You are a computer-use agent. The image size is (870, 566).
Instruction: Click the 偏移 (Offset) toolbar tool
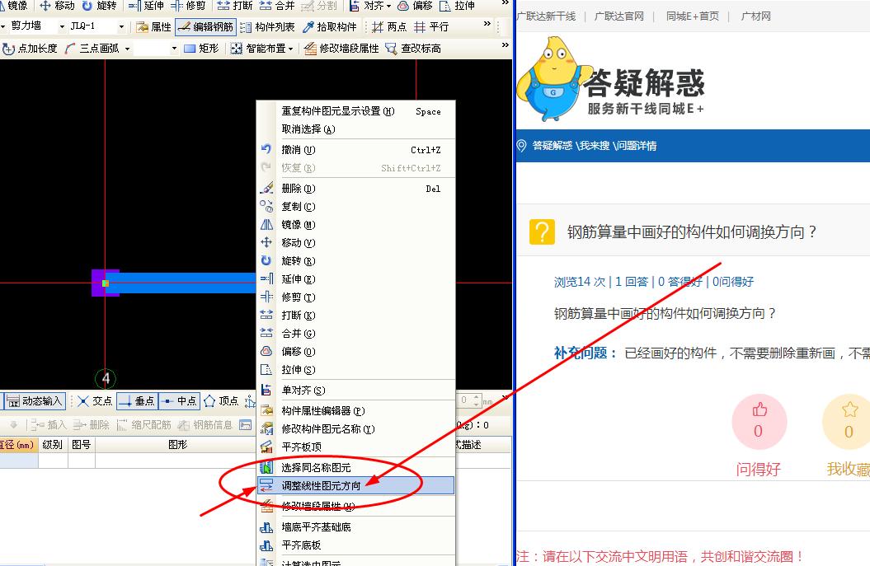point(416,6)
